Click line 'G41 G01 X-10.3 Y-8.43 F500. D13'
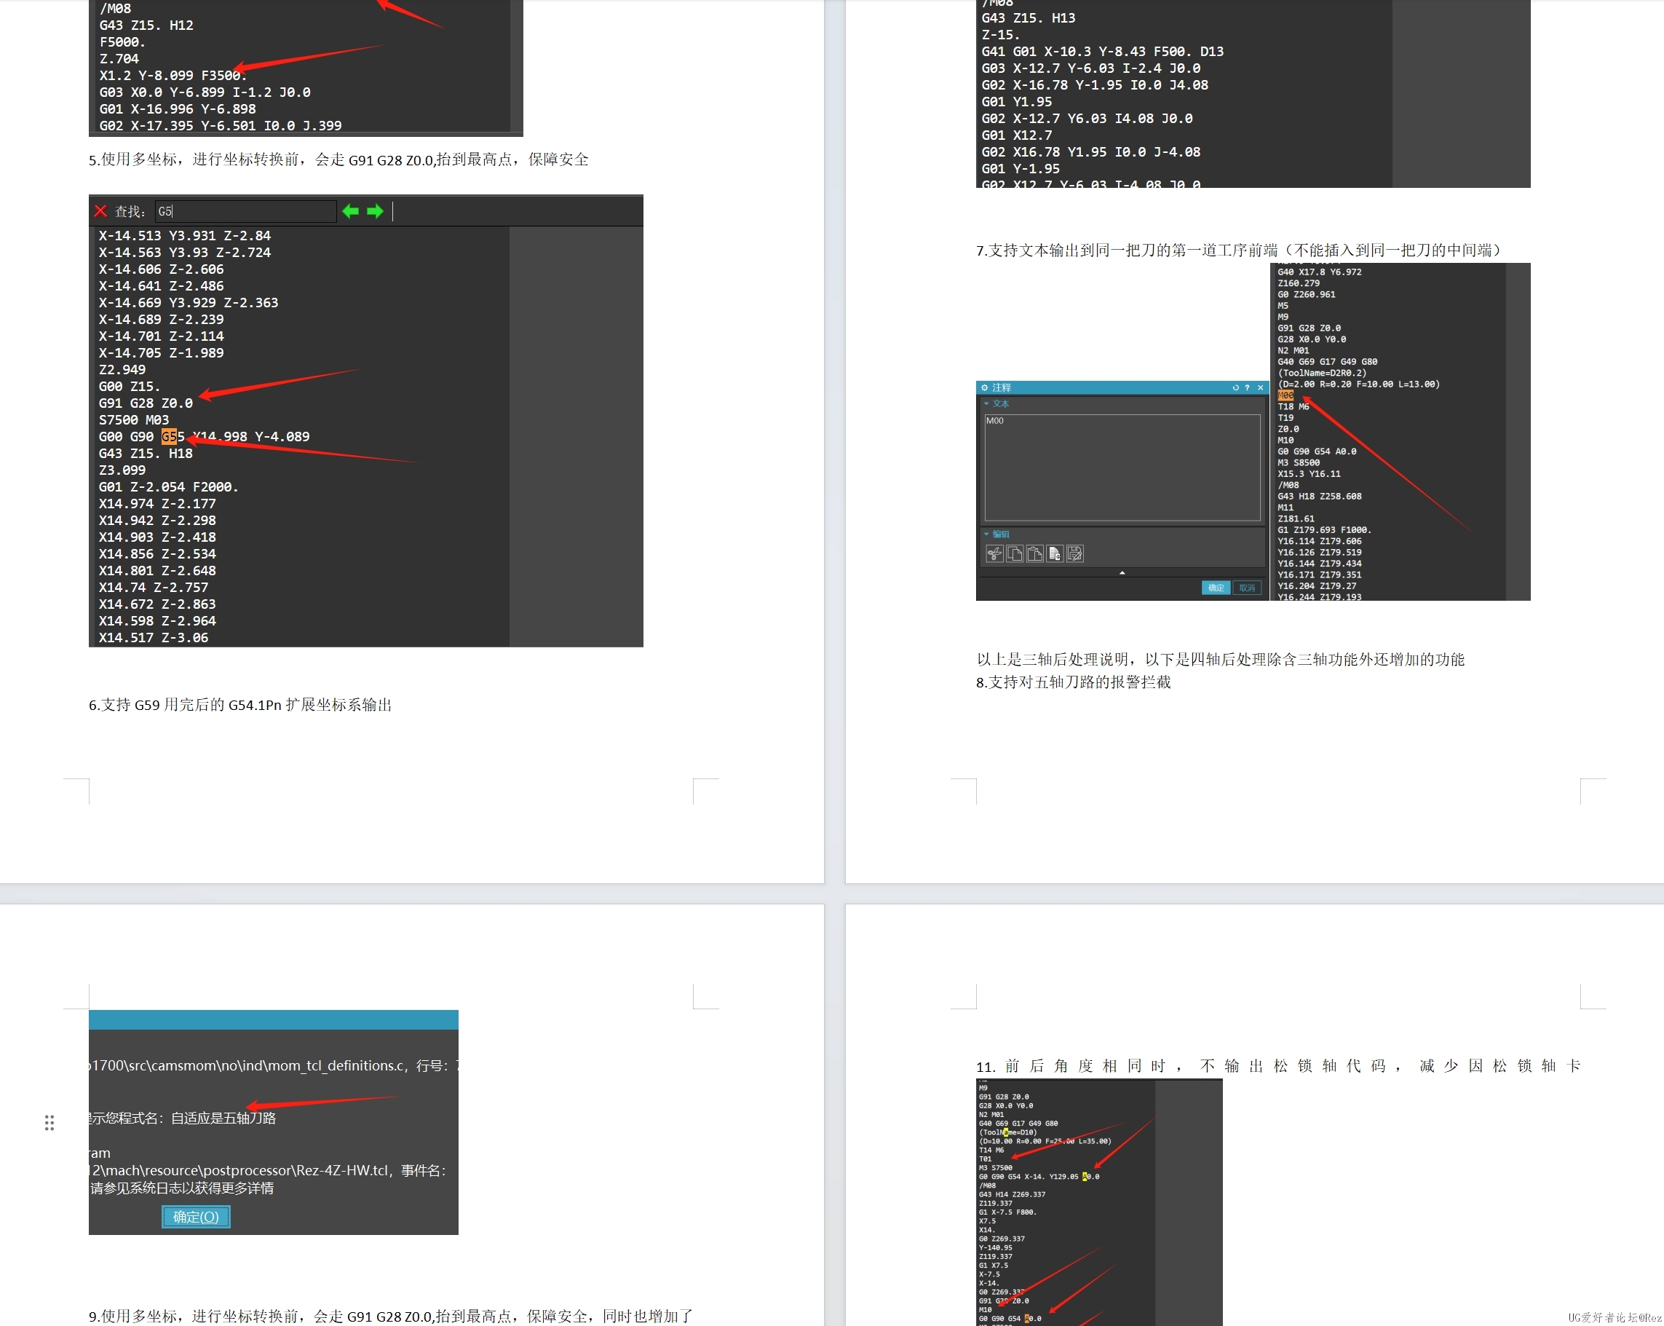Image resolution: width=1664 pixels, height=1326 pixels. pyautogui.click(x=1103, y=52)
